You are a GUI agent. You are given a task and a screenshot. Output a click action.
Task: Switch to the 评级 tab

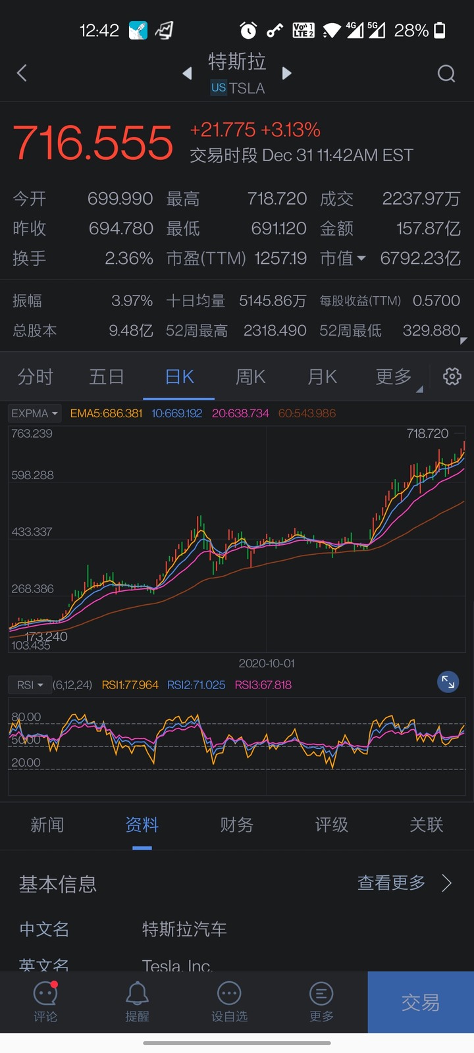click(332, 825)
